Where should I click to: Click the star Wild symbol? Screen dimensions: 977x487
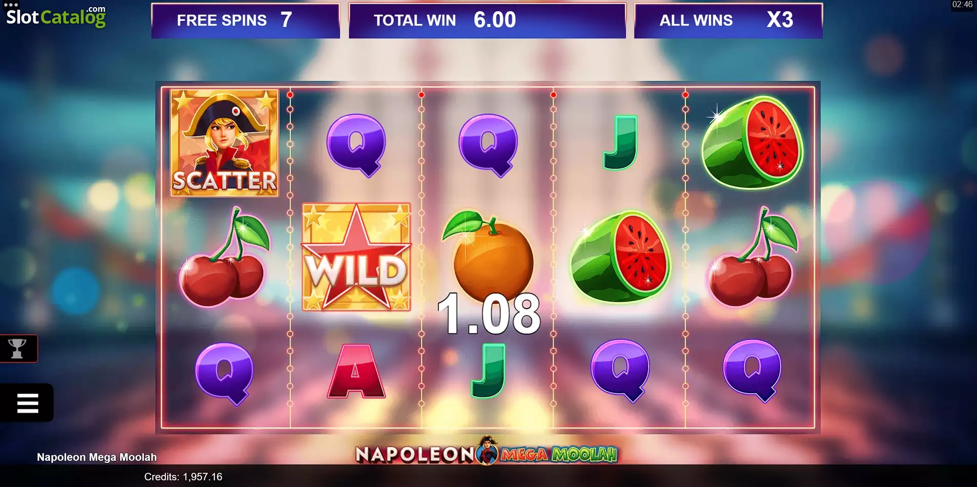click(356, 257)
